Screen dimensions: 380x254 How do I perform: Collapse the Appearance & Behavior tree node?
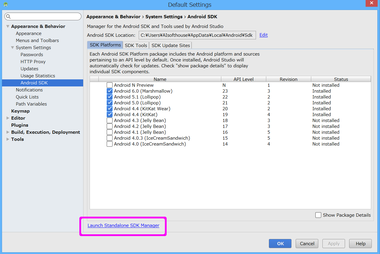pos(8,26)
